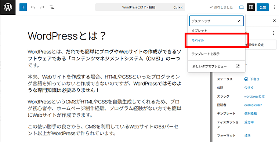This screenshot has height=142, width=279.
Task: Open the block inserter plus button
Action: tap(23, 7)
